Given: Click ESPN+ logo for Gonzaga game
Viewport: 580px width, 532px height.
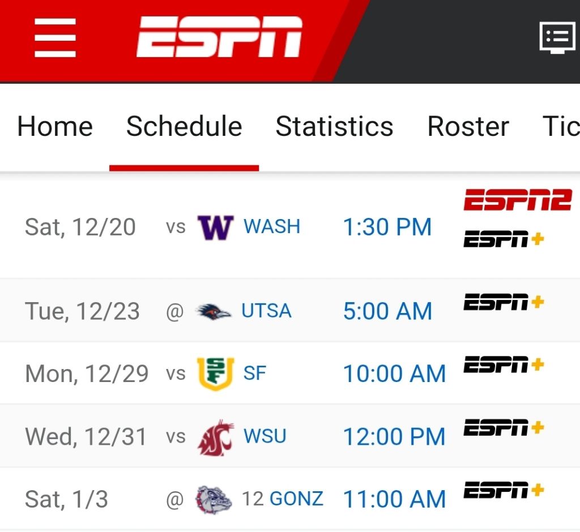Looking at the screenshot, I should tap(504, 490).
